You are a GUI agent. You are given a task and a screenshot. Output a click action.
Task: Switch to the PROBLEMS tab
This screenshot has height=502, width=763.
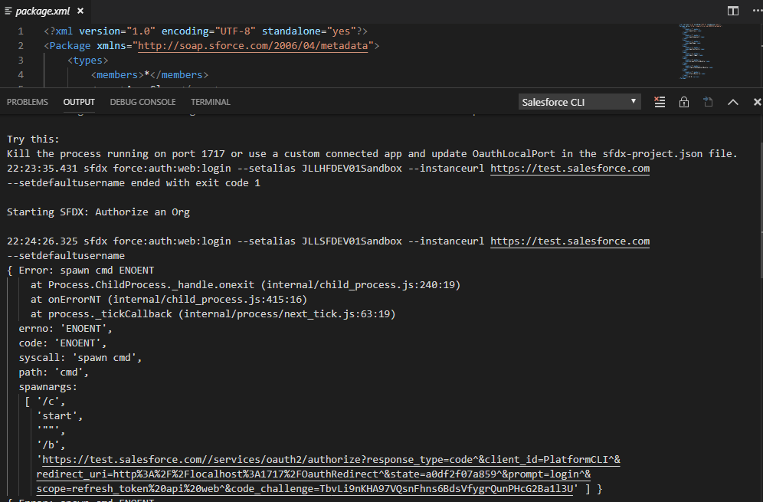[x=28, y=102]
